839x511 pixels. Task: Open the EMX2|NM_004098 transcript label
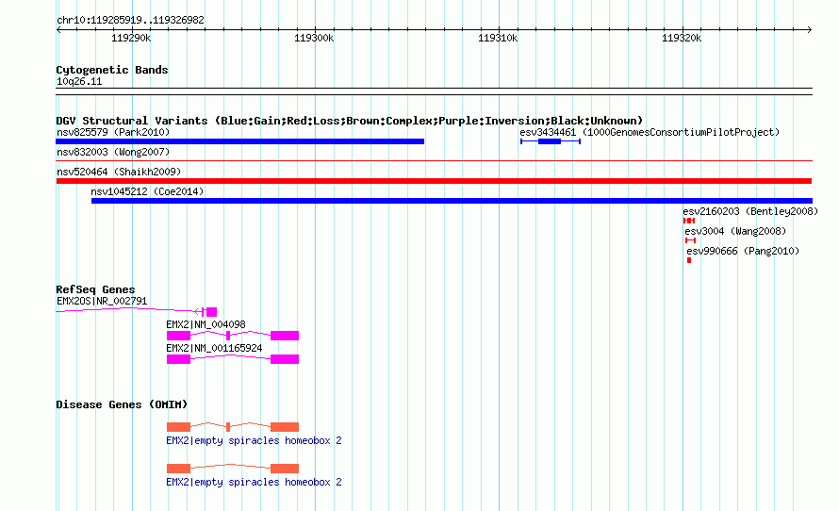point(206,324)
